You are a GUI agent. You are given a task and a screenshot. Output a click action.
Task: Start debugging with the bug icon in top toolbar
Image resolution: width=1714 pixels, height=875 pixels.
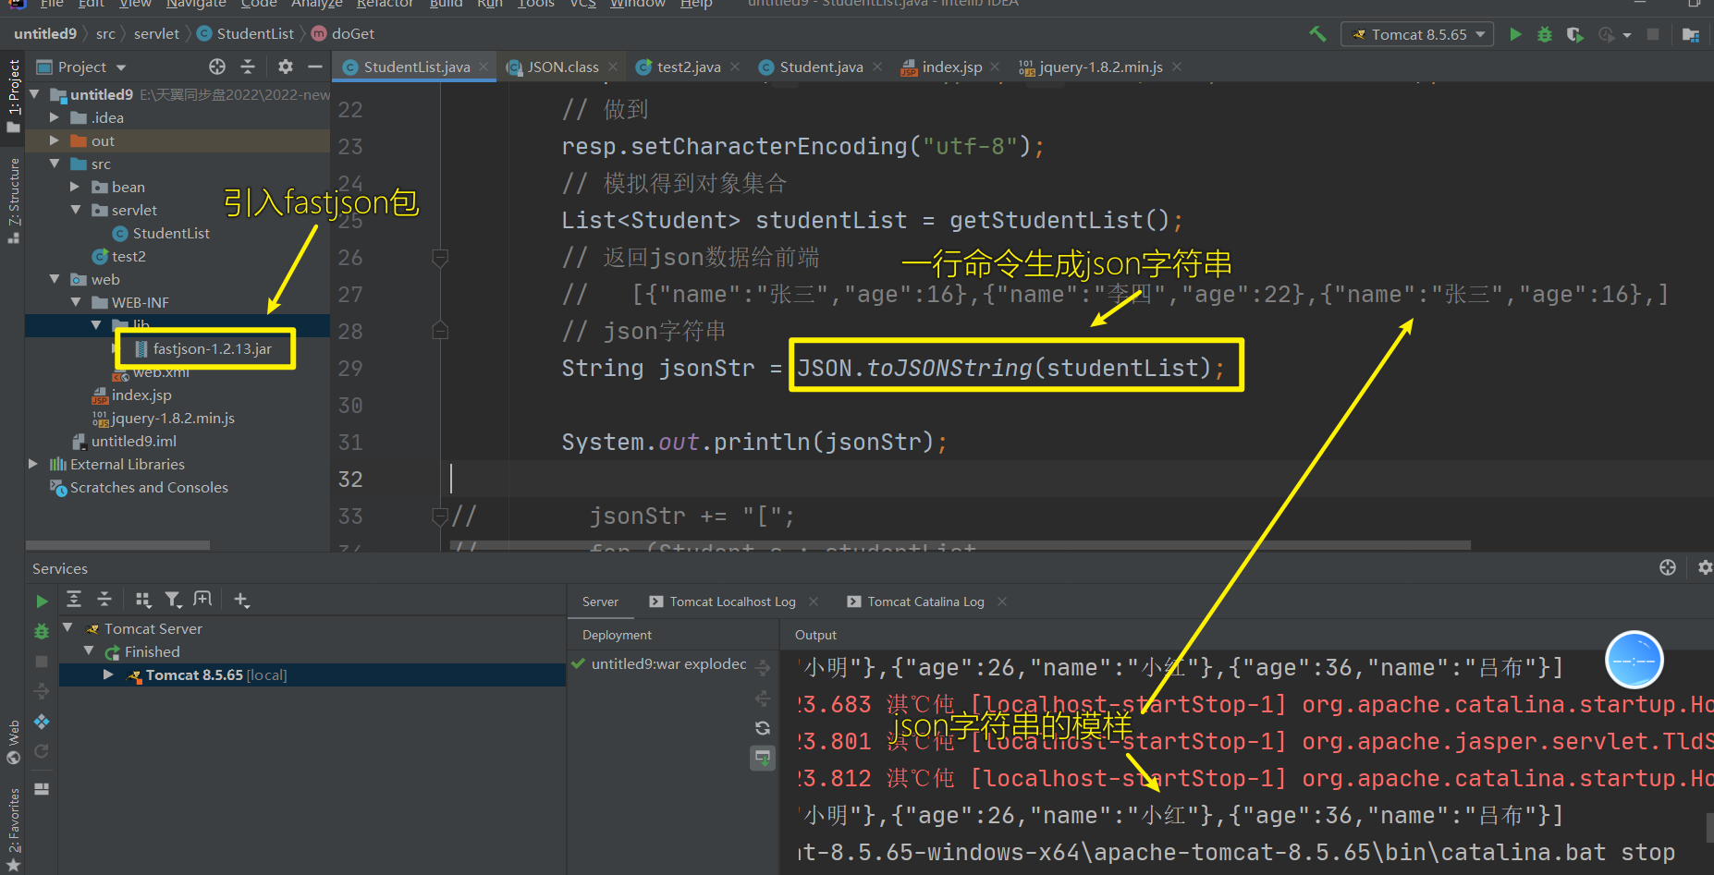coord(1544,34)
